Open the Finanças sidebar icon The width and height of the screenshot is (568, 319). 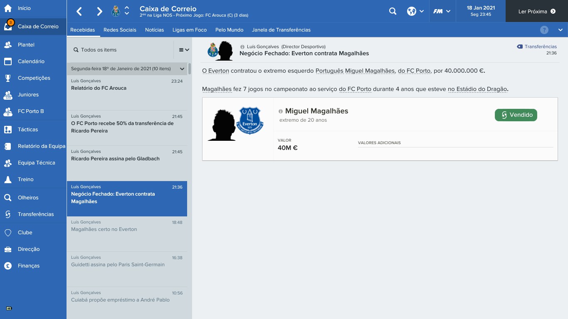pos(8,266)
